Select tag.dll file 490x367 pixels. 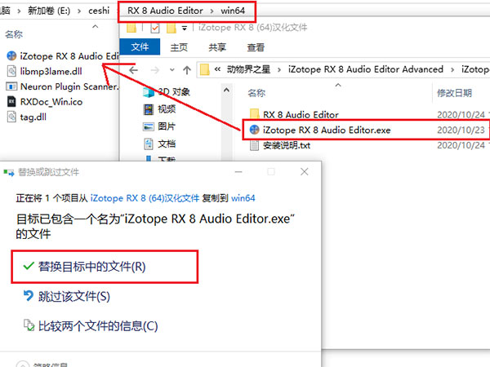(27, 117)
